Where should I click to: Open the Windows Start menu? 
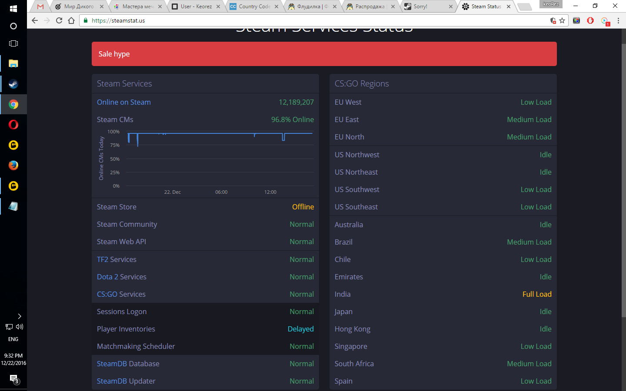(x=13, y=8)
